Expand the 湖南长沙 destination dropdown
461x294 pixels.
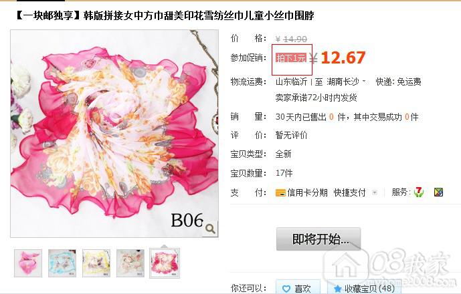point(364,81)
